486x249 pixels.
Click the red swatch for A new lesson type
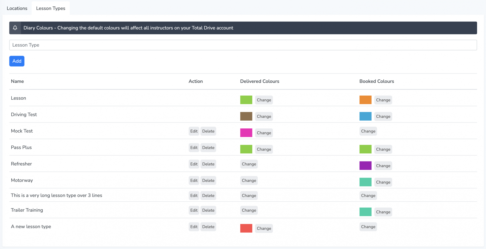click(x=246, y=228)
